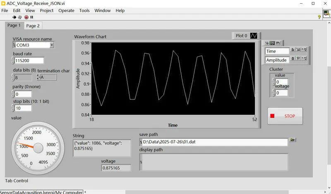Screen dimensions: 331x194
Task: Click the SensorDataAcqusition.lvproj project path label
Action: pos(41,192)
